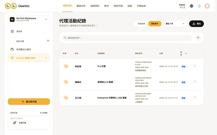Open the language globe icon
Screen dimensions: 217x135
click(192, 6)
